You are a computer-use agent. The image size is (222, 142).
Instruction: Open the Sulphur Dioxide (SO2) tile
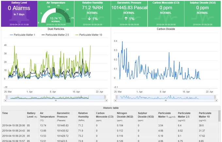(202, 14)
